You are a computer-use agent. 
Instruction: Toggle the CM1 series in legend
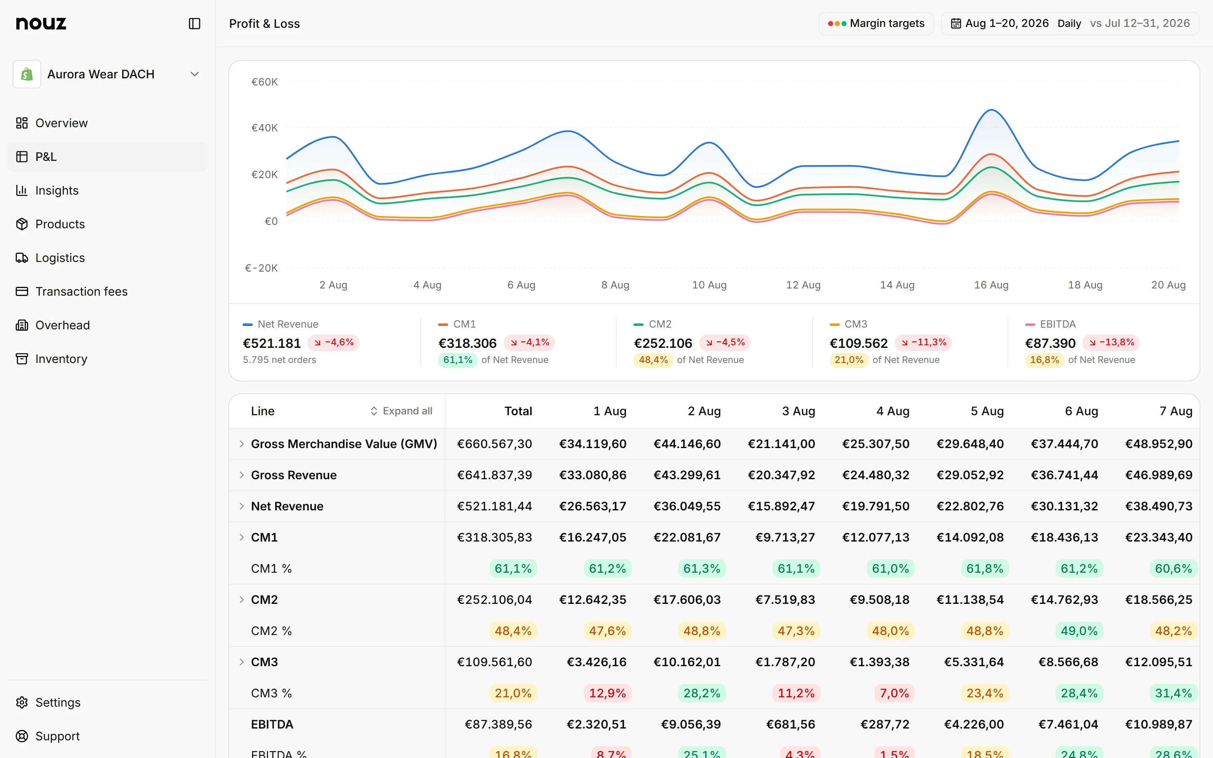pos(457,324)
